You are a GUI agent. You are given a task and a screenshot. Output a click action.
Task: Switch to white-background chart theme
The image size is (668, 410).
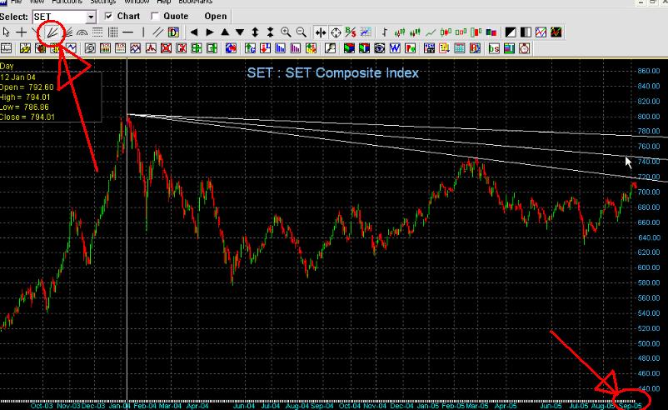point(541,32)
